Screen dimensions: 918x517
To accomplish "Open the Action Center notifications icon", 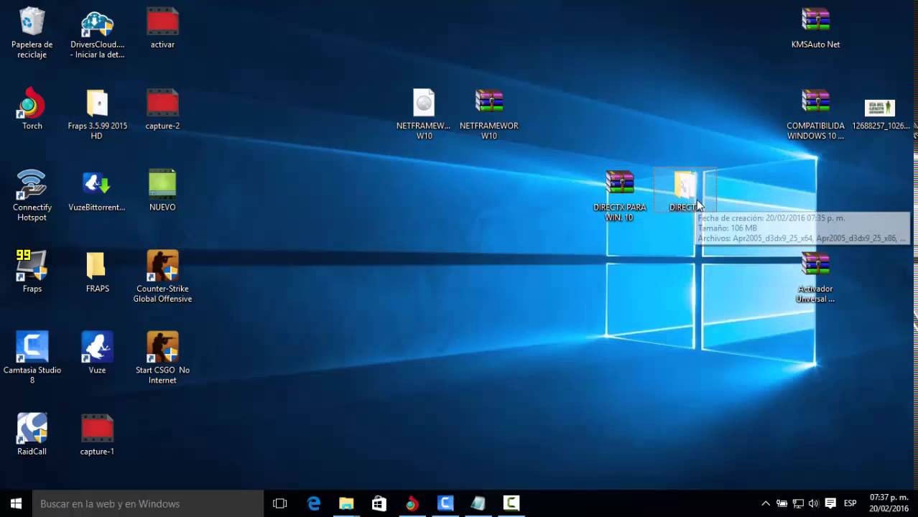I will pyautogui.click(x=830, y=503).
